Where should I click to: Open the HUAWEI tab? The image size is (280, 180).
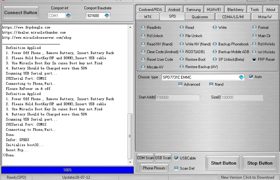click(214, 10)
